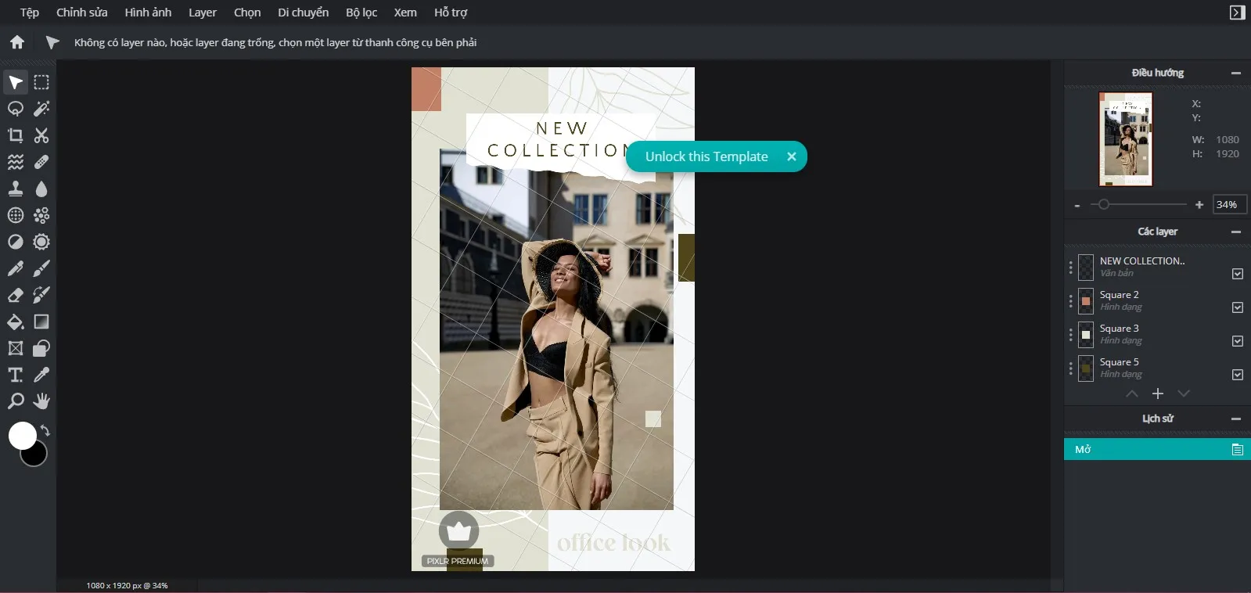Viewport: 1251px width, 593px height.
Task: Add a new layer with plus button
Action: (1158, 394)
